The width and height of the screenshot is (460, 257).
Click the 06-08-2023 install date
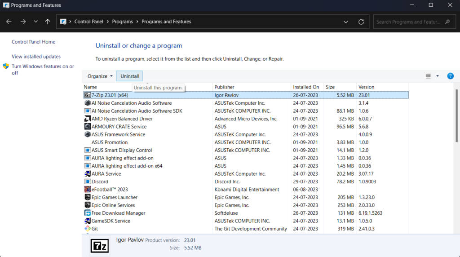[x=305, y=190]
